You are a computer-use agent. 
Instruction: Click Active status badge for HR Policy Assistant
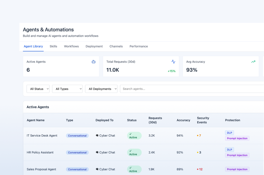click(x=134, y=153)
